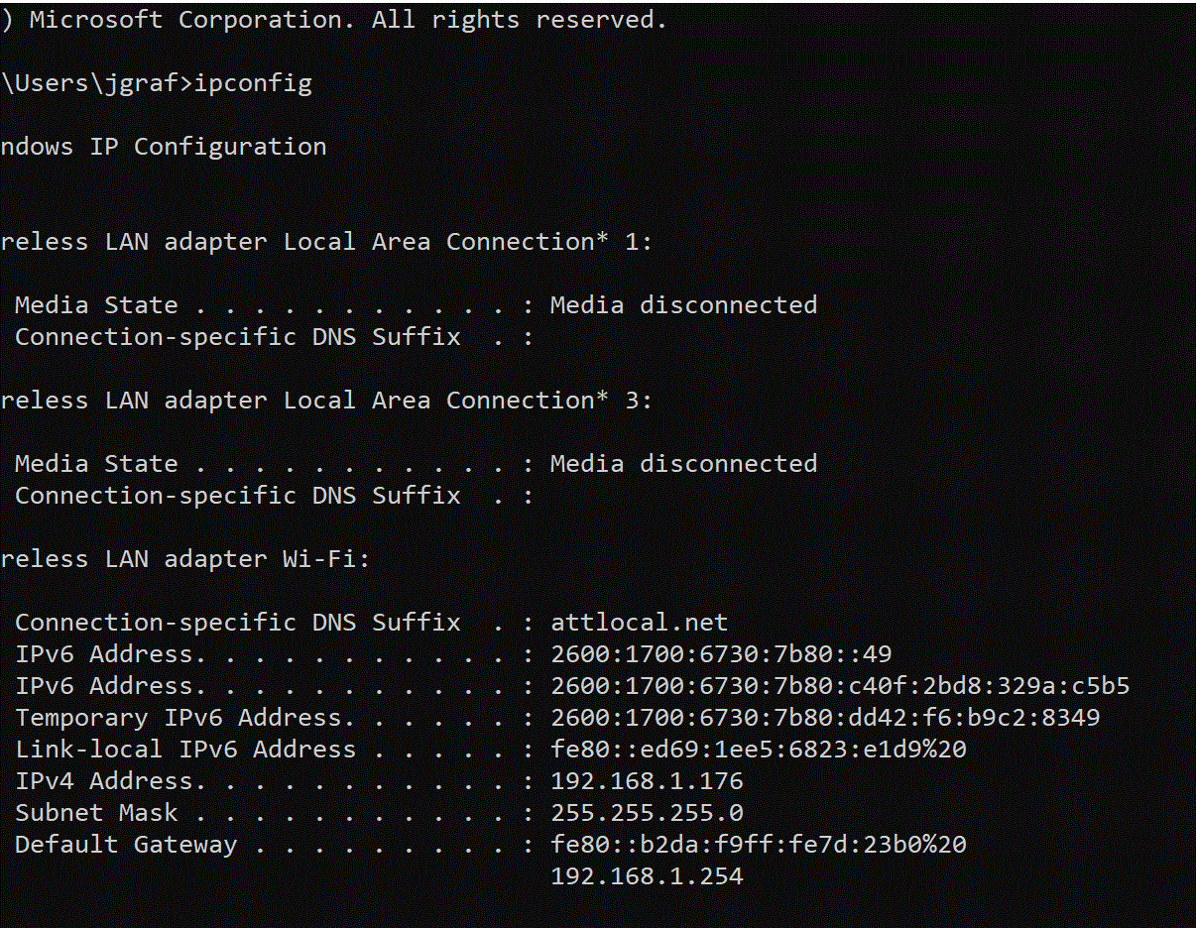Click first 'Media disconnected' status text

(x=684, y=305)
